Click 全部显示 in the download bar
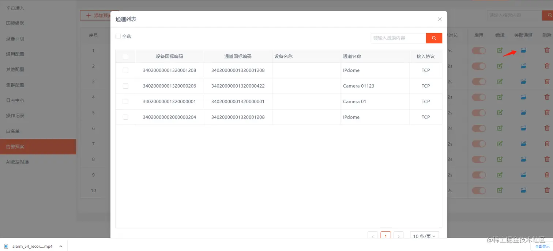 pyautogui.click(x=542, y=246)
